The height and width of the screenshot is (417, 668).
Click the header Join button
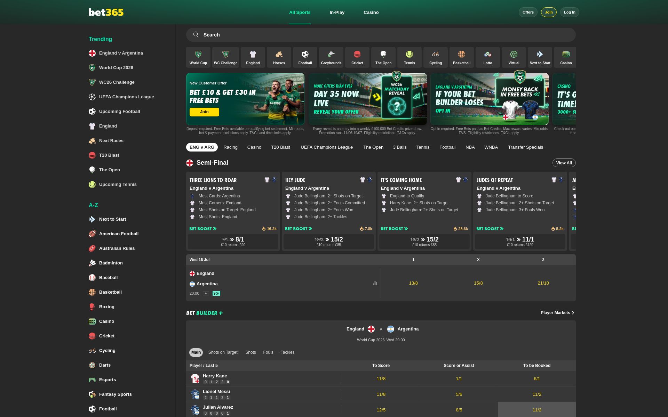pyautogui.click(x=549, y=12)
